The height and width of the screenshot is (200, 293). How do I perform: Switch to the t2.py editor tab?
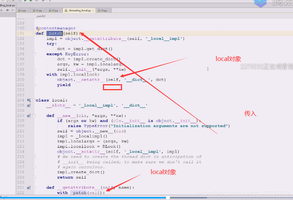tap(54, 11)
